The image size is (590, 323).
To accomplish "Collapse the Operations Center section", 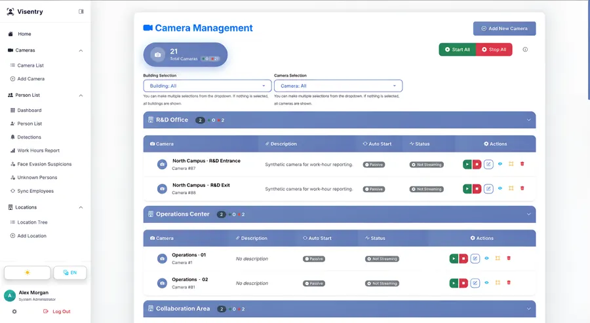I will 528,214.
